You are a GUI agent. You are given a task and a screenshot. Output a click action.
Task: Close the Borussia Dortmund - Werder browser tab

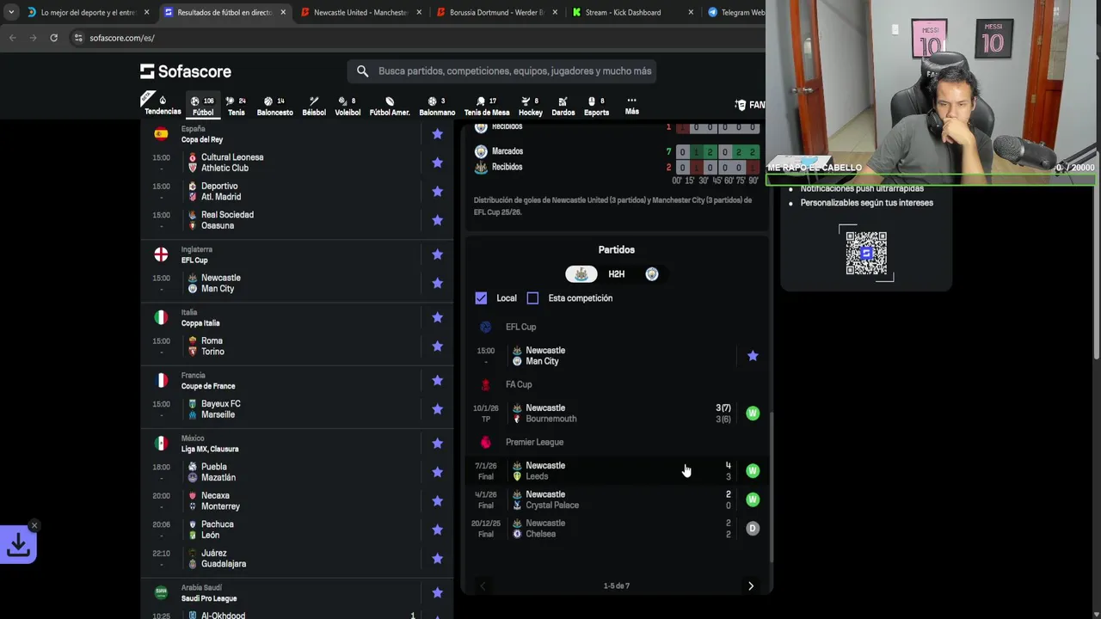click(x=555, y=12)
